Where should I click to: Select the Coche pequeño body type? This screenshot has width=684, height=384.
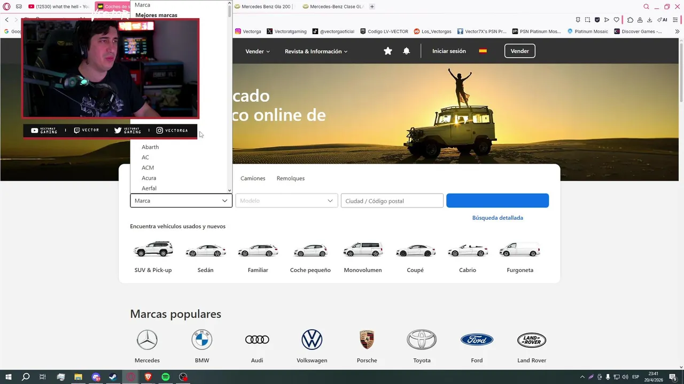coord(310,257)
